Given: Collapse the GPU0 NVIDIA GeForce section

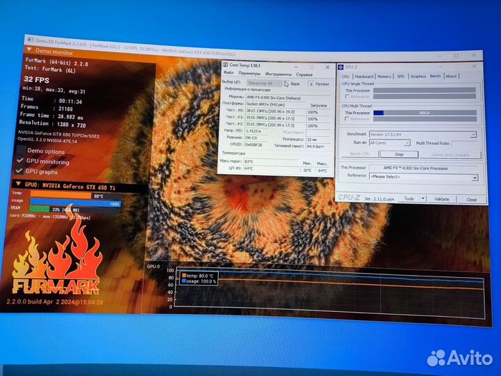Looking at the screenshot, I should pyautogui.click(x=16, y=185).
